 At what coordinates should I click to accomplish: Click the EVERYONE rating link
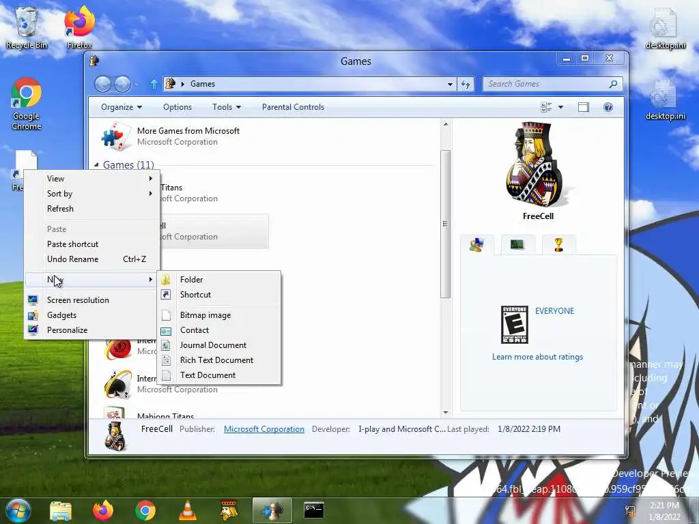pos(554,311)
